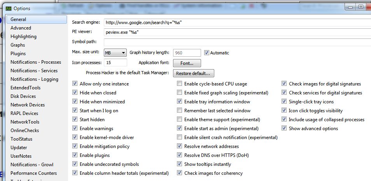Viewport: 371px width, 181px height.
Task: Turn on Enable theme support (experimental)
Action: pyautogui.click(x=179, y=120)
